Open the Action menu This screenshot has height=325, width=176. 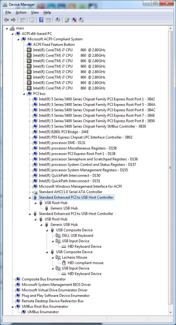(x=21, y=12)
